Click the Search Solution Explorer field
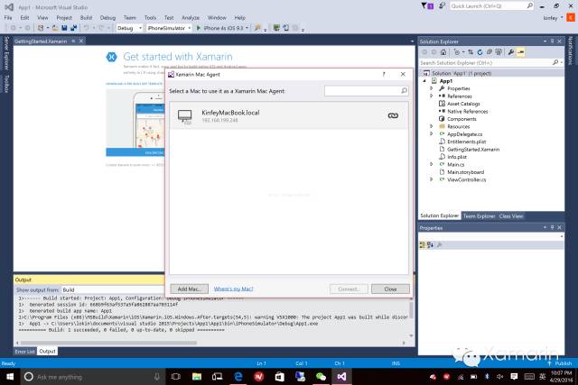Screen dimensions: 578x385 click(x=491, y=63)
